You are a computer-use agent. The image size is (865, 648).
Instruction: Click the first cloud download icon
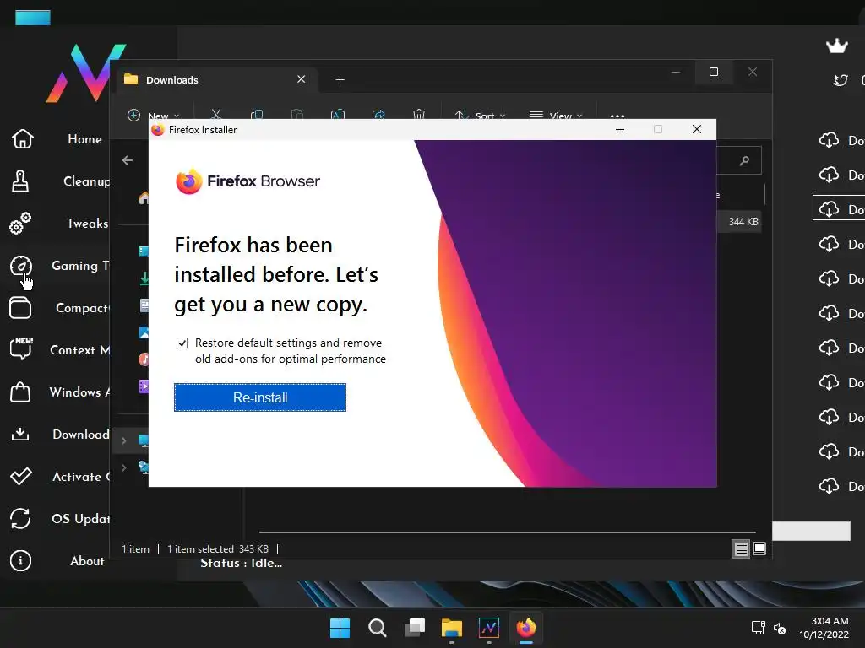tap(829, 140)
